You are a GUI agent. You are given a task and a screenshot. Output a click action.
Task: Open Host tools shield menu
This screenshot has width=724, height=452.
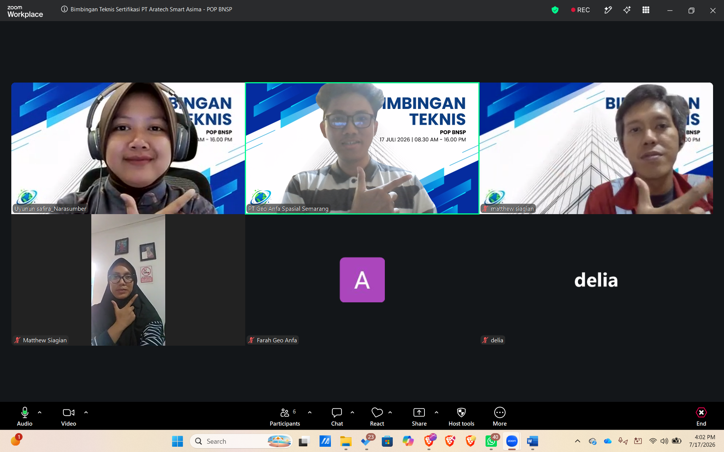(461, 416)
